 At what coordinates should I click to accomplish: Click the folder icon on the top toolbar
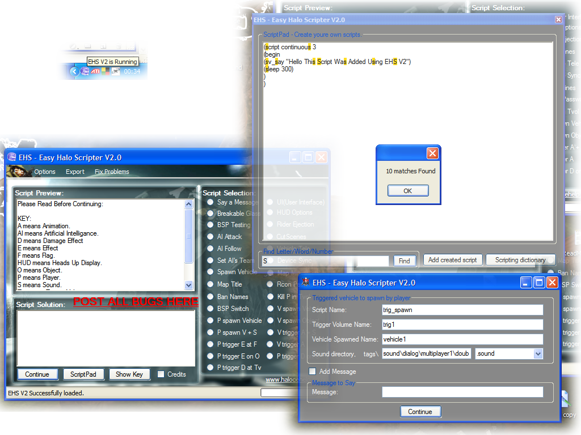point(89,46)
